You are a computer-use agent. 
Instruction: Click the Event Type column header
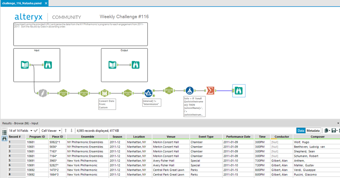tap(206, 136)
